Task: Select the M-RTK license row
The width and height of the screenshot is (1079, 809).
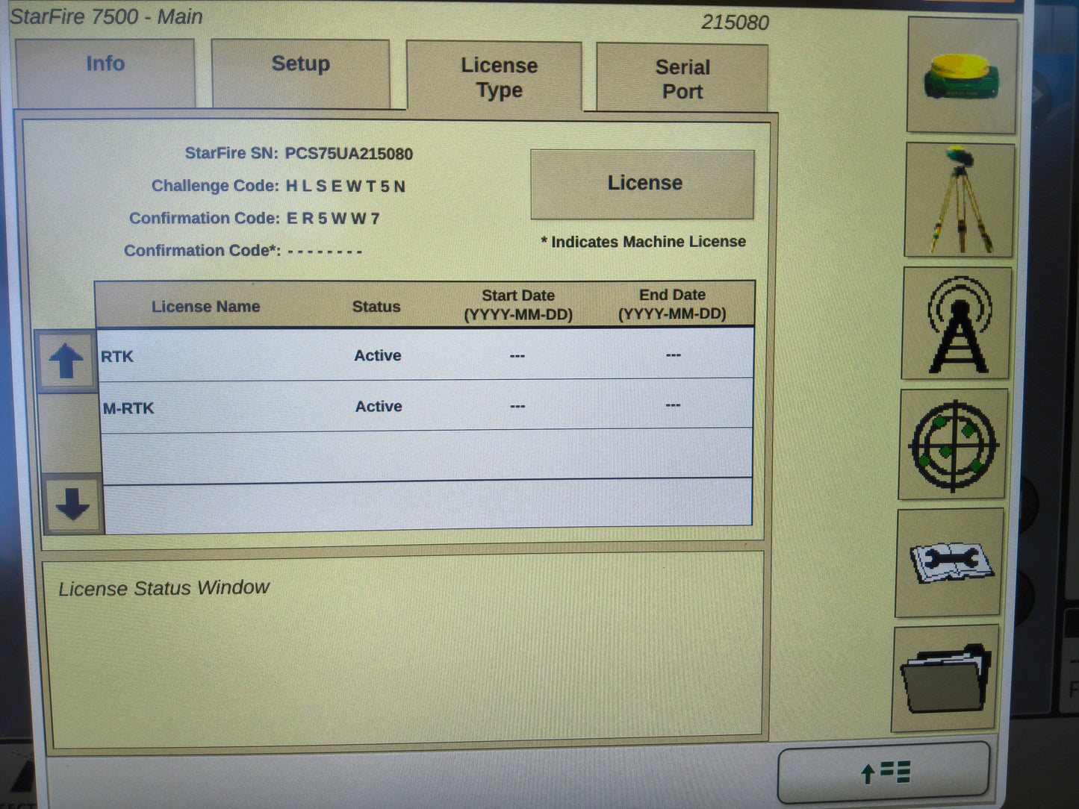Action: (x=426, y=407)
